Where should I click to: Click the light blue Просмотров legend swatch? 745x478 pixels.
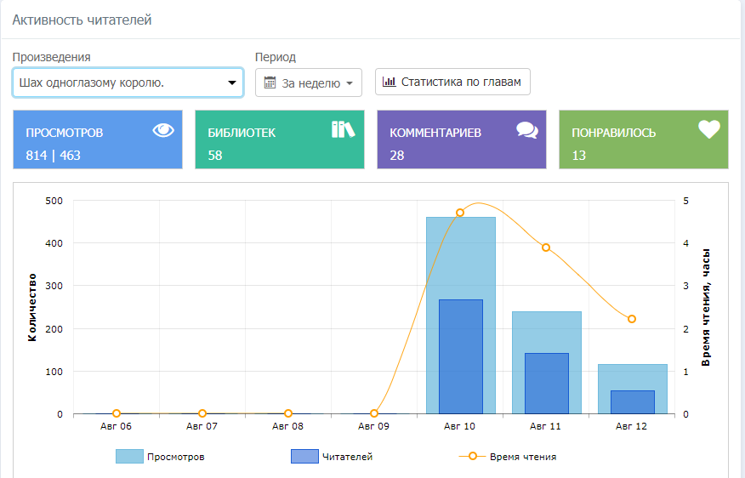click(129, 457)
